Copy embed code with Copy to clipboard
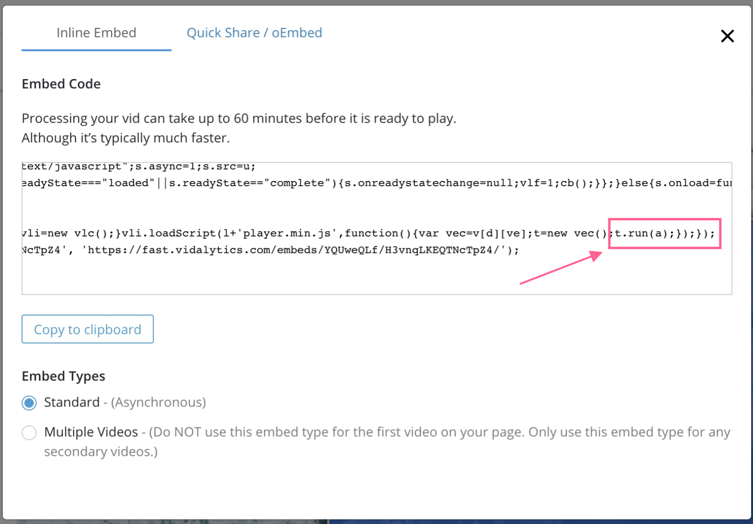Screen dimensions: 753x524 [x=88, y=329]
